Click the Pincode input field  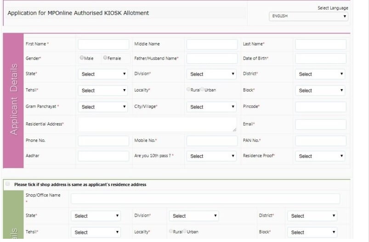[x=321, y=107]
